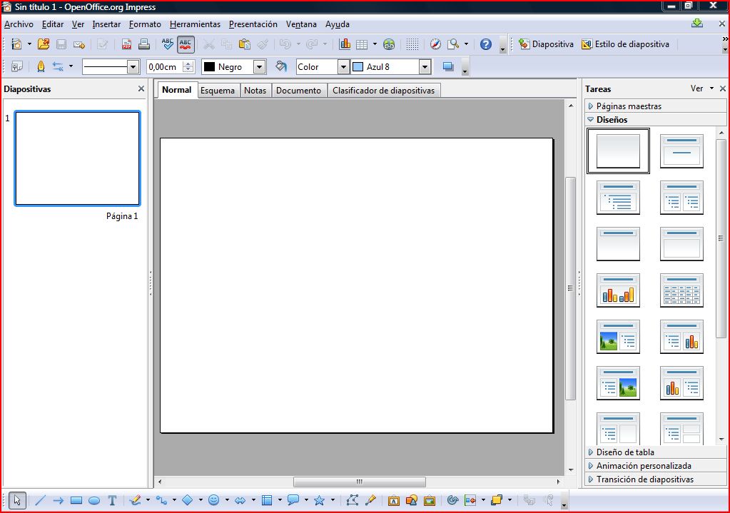Select the Página 1 slide thumbnail
This screenshot has height=513, width=730.
click(77, 158)
